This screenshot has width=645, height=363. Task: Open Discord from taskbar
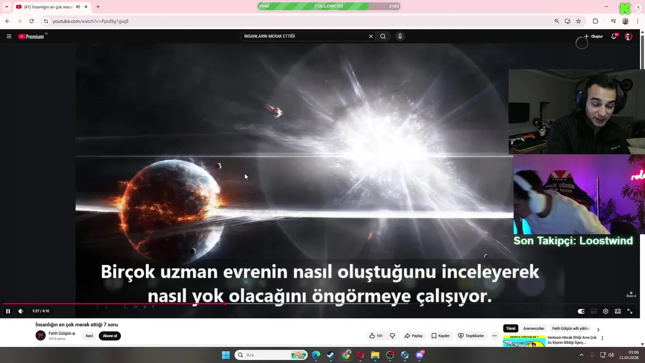coord(420,355)
